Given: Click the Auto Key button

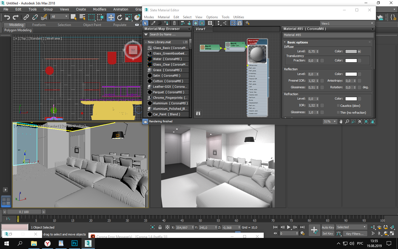Looking at the screenshot, I should 328,227.
